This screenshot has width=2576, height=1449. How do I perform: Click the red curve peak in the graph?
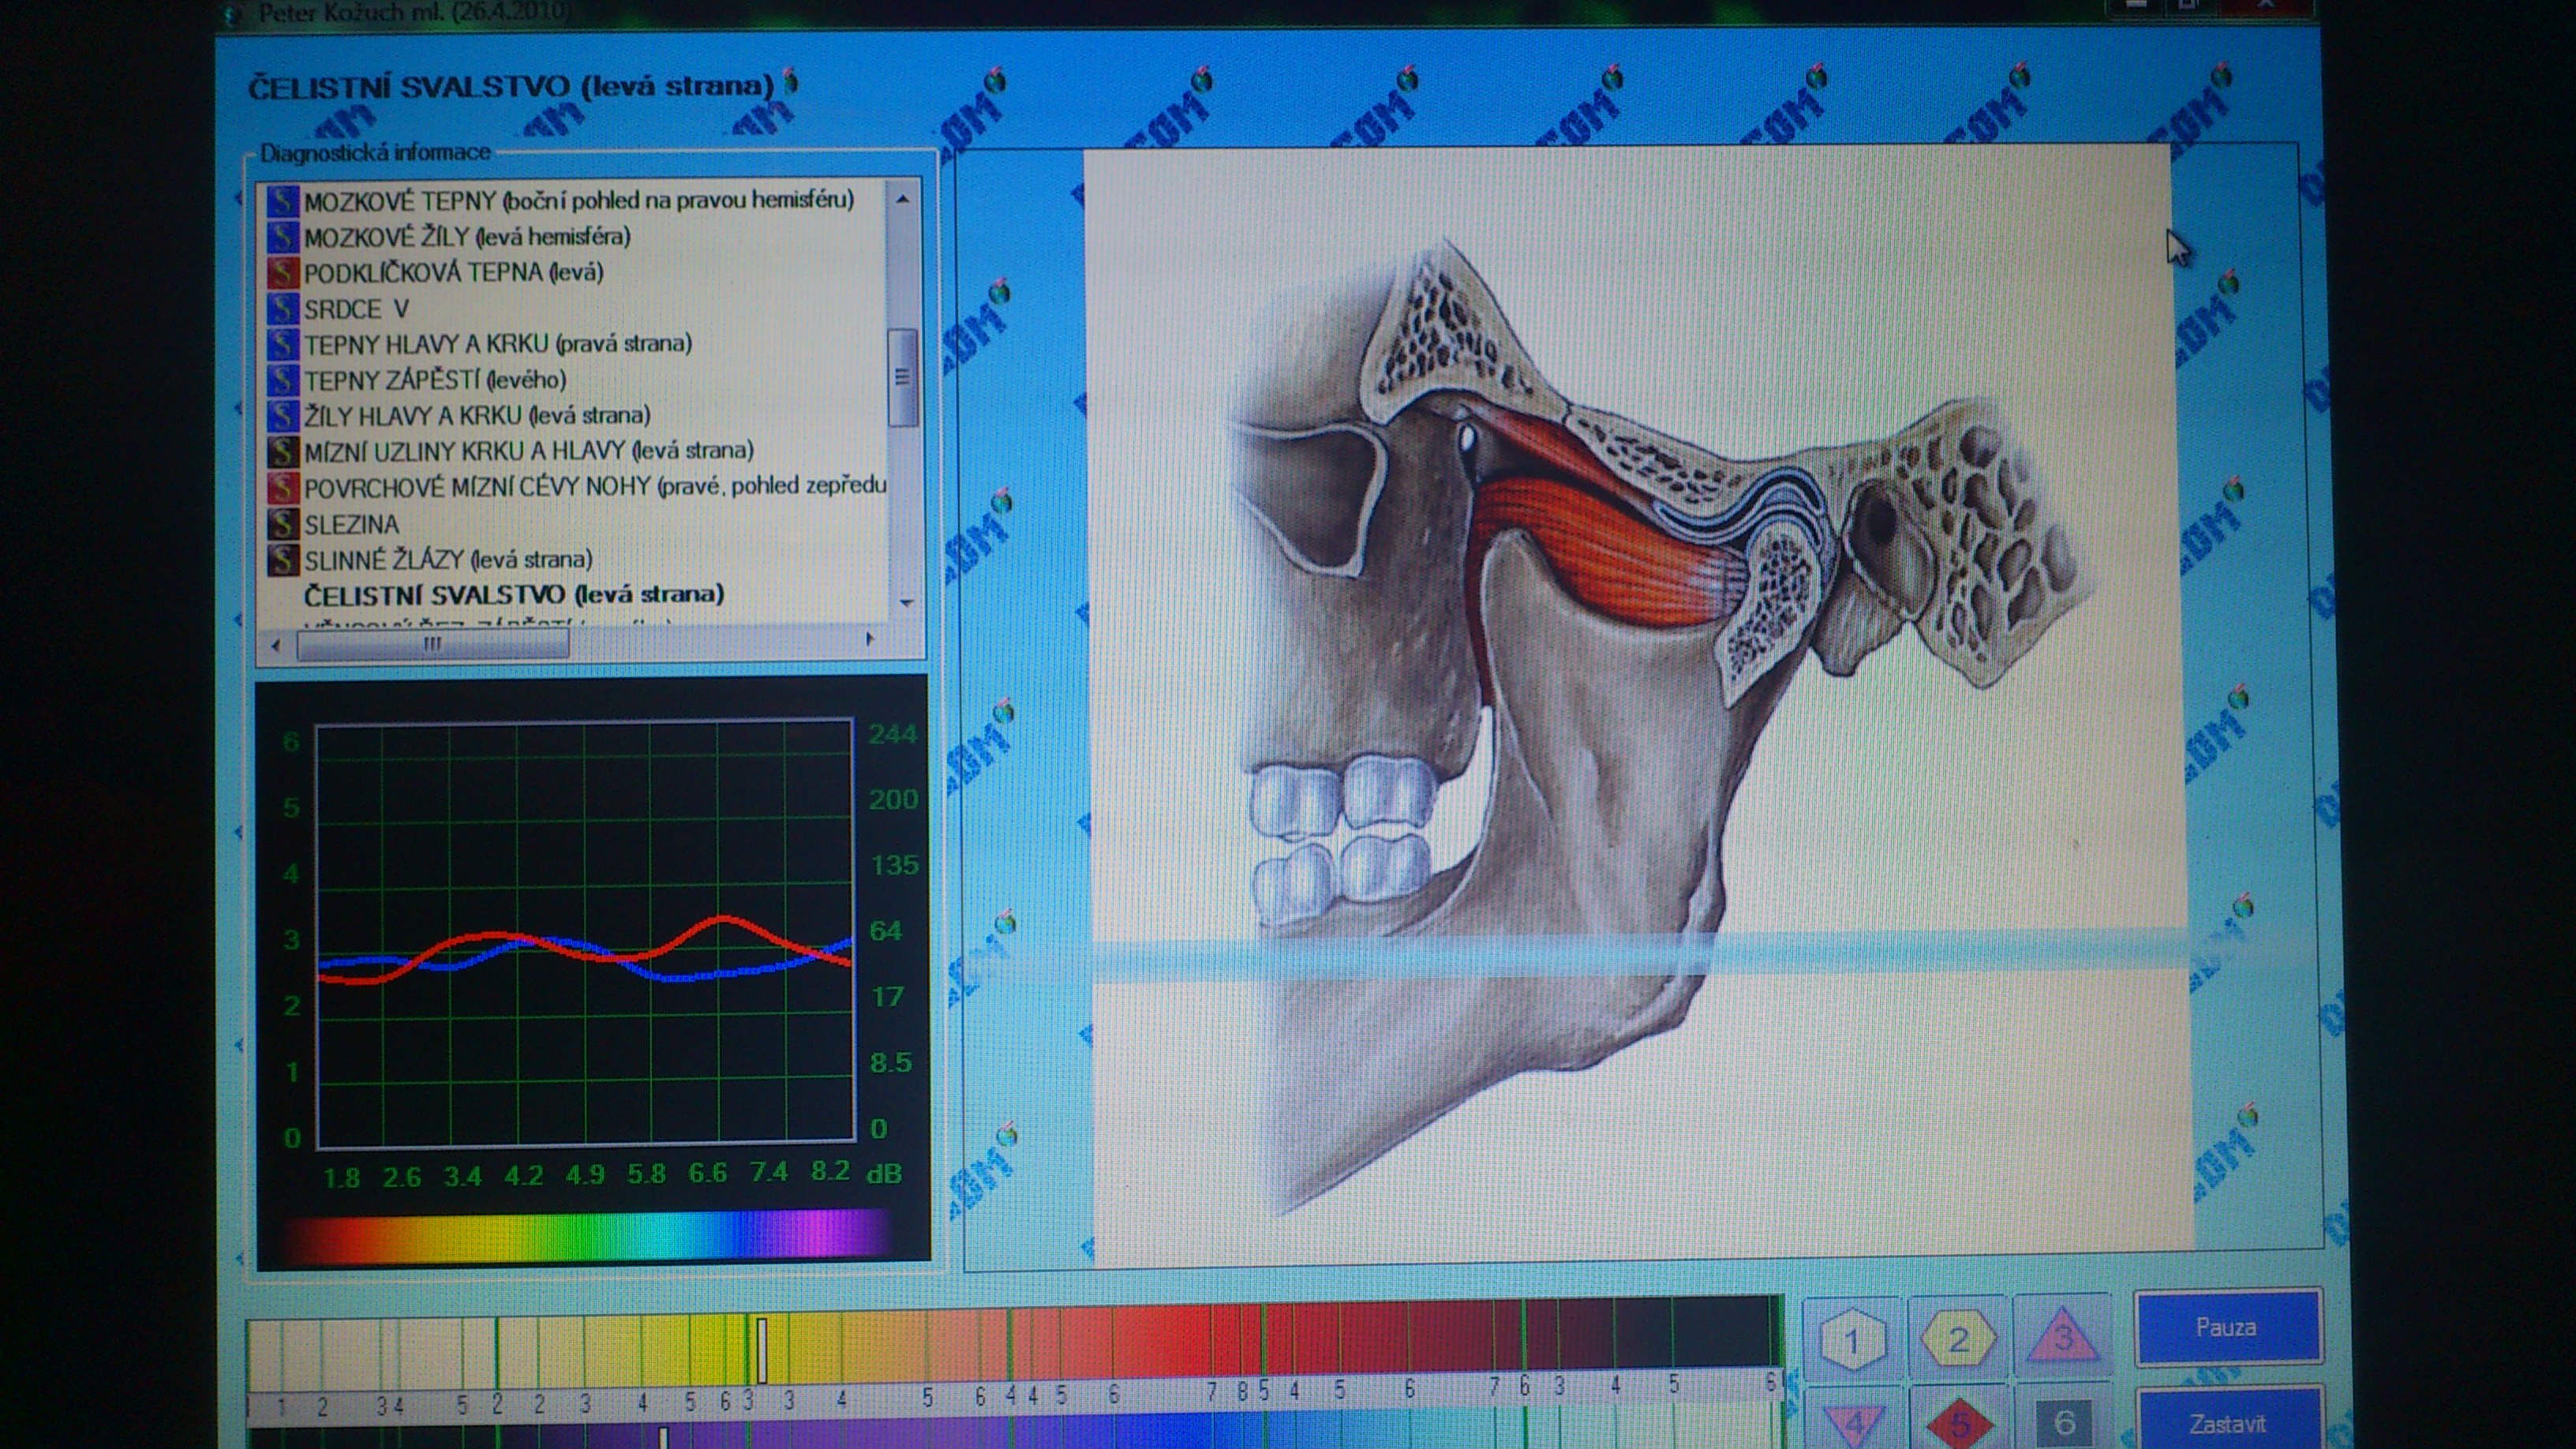(x=722, y=918)
